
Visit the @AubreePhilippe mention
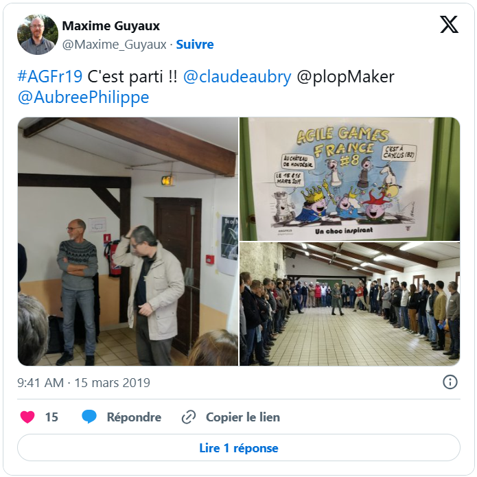point(83,97)
